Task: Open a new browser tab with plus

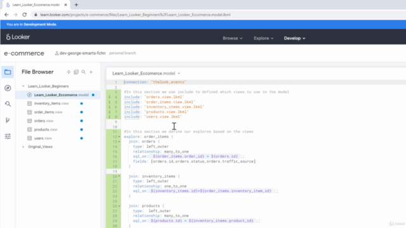Action: pos(76,4)
